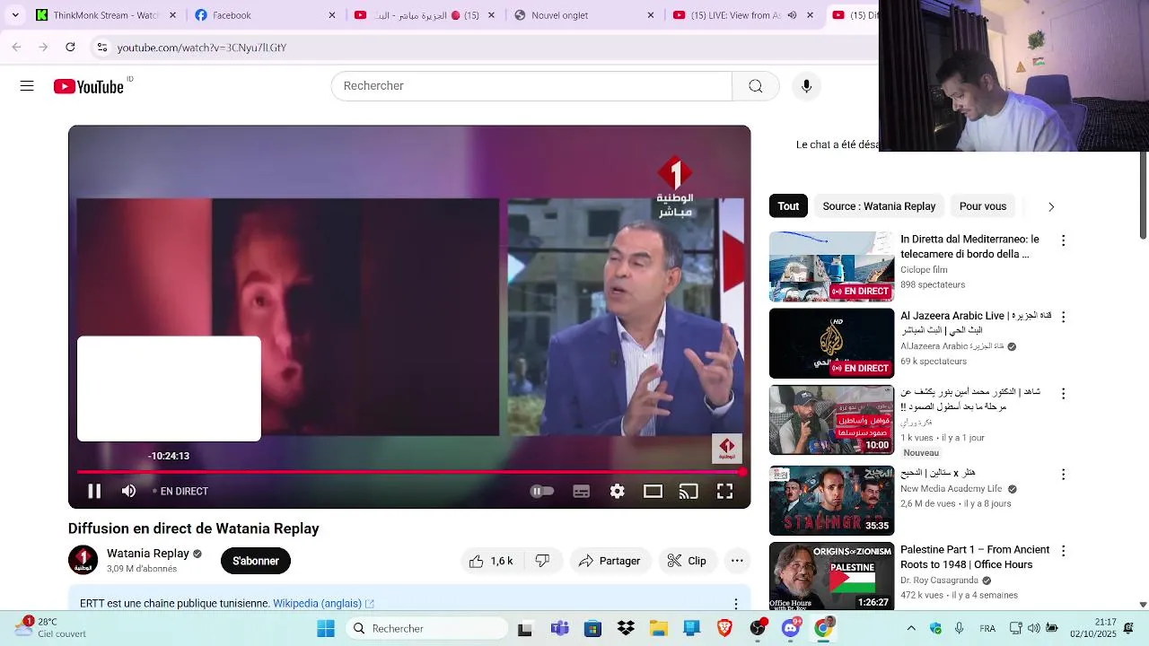1149x646 pixels.
Task: Enter fullscreen mode
Action: click(x=724, y=491)
